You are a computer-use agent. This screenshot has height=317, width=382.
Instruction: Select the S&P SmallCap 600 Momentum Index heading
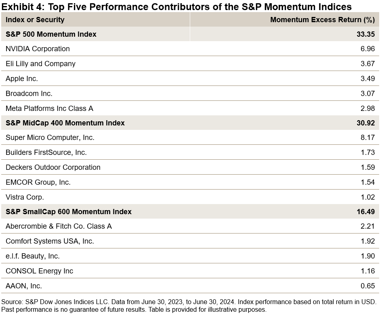pyautogui.click(x=69, y=212)
